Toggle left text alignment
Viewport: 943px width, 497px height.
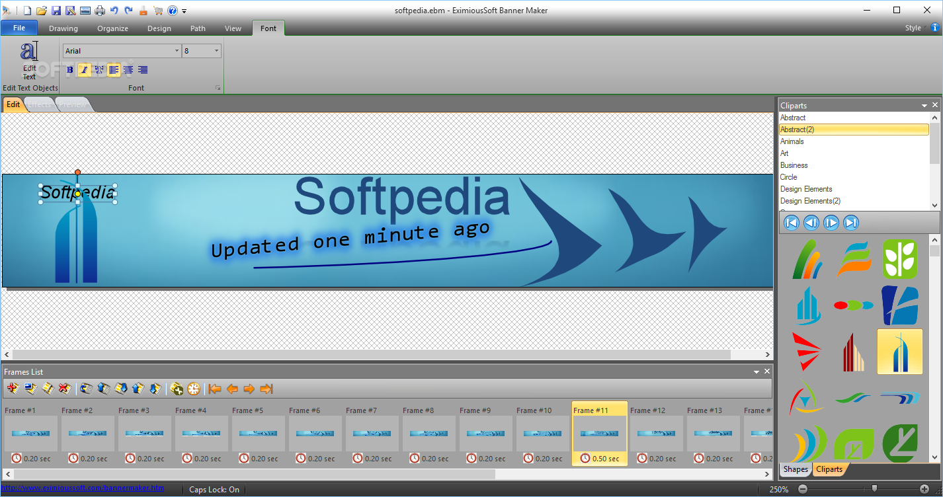pyautogui.click(x=114, y=69)
